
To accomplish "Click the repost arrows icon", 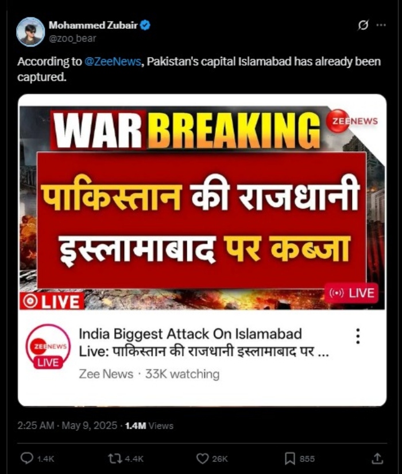I will (x=115, y=458).
